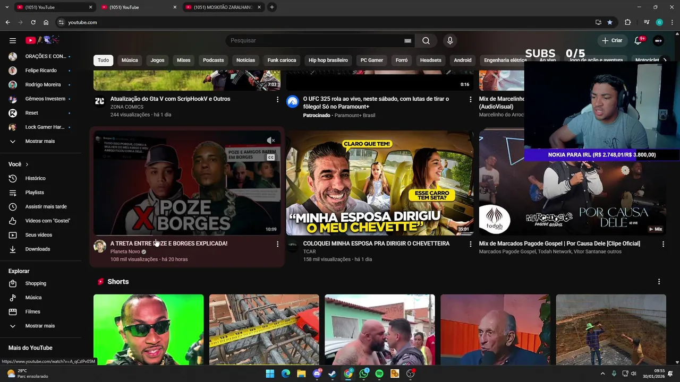680x382 pixels.
Task: Open Histórico in sidebar
Action: pos(40,178)
